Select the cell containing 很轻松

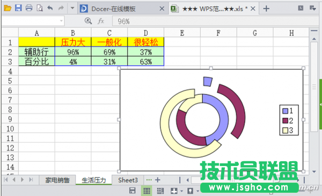pos(146,42)
